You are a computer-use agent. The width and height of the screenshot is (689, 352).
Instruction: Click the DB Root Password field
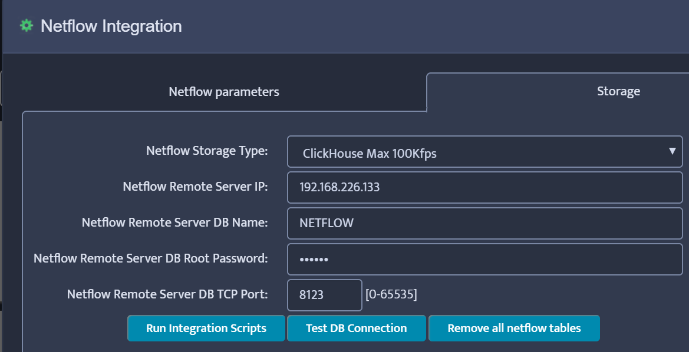click(x=484, y=259)
